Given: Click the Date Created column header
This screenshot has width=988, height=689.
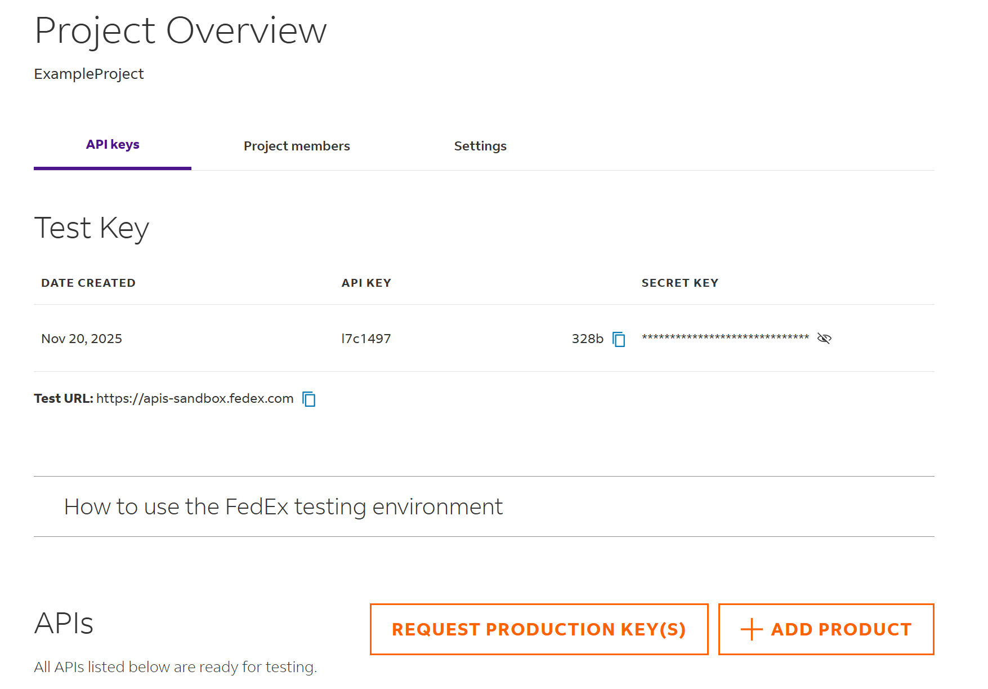Looking at the screenshot, I should (x=88, y=283).
